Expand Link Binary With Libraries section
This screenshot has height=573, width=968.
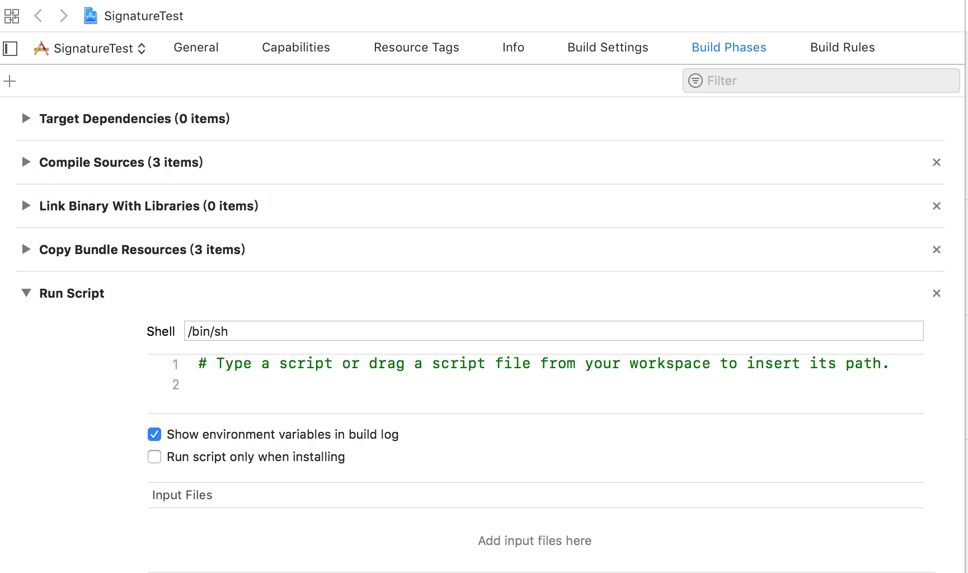point(26,205)
